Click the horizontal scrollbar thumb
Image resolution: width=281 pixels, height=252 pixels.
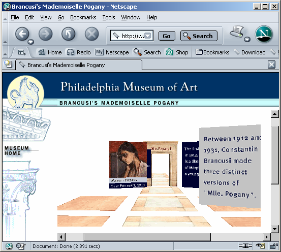[x=147, y=237]
